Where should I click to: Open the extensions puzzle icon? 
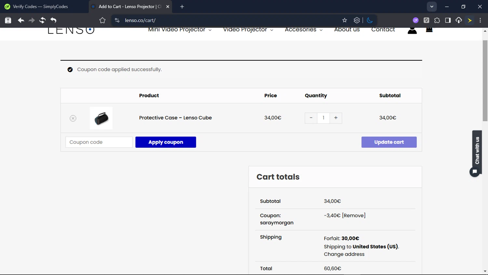[x=437, y=20]
